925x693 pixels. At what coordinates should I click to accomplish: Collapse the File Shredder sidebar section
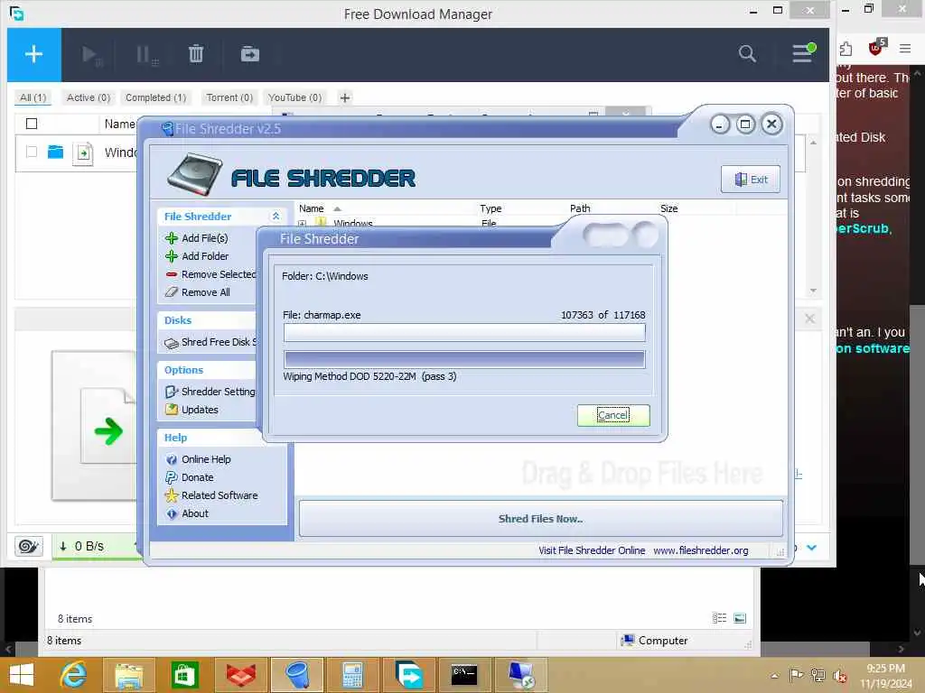coord(276,217)
